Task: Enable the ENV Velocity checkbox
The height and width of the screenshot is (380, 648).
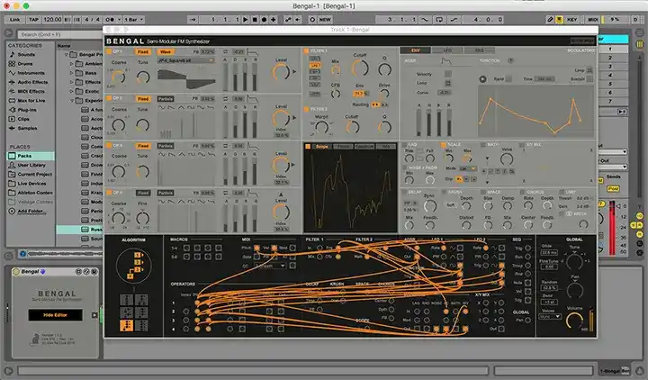Action: click(447, 74)
